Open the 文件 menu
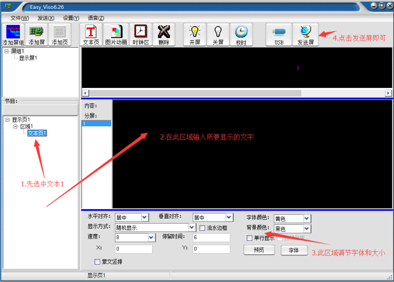This screenshot has height=282, width=394. point(19,18)
